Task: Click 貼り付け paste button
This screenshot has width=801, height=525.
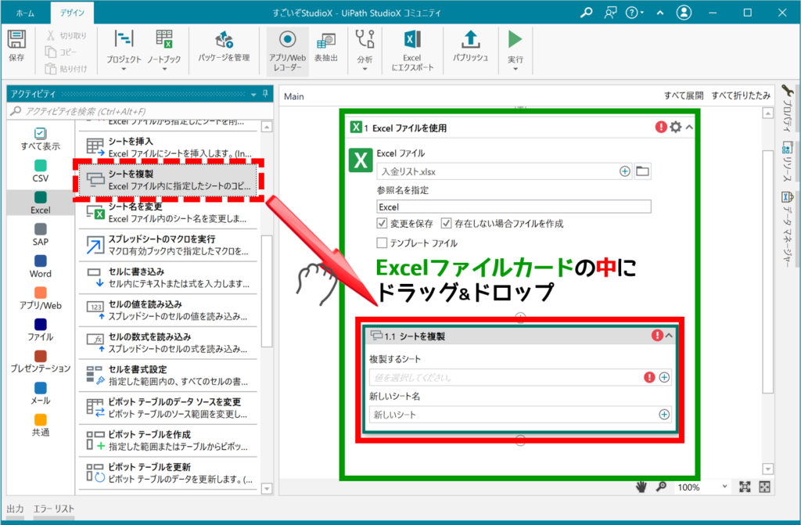Action: [66, 69]
